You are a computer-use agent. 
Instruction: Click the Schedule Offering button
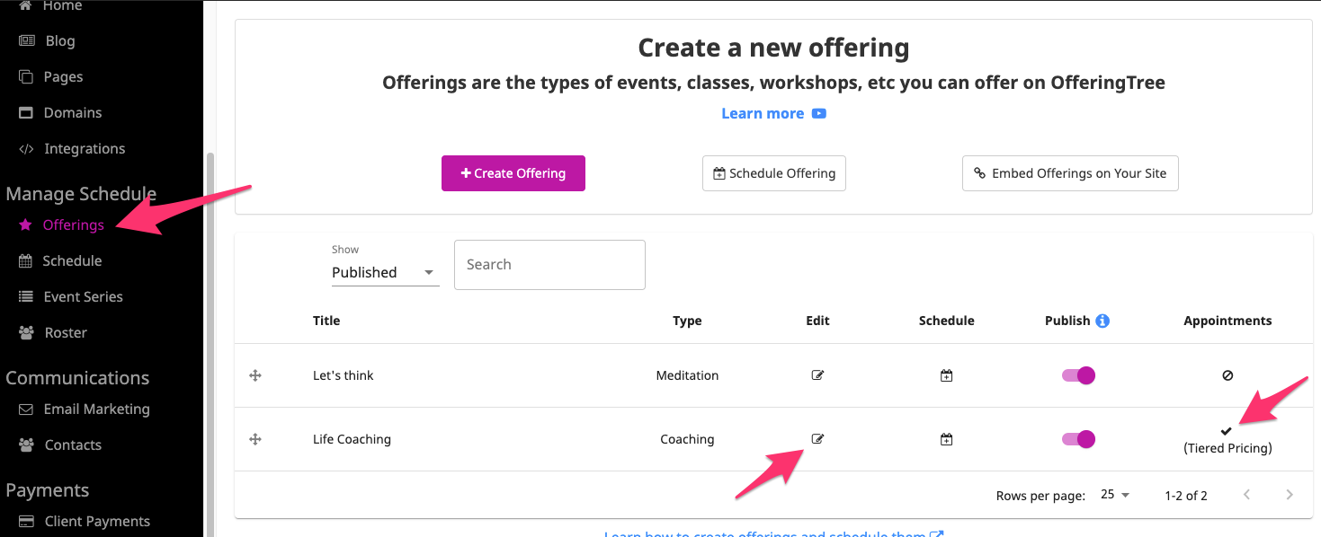pos(774,173)
